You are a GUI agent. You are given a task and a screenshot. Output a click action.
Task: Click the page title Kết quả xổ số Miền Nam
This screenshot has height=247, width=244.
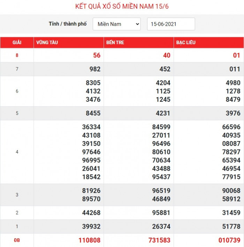point(122,7)
